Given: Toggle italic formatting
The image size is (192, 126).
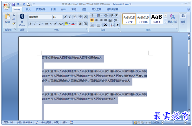Looking at the screenshot, I should (35, 24).
